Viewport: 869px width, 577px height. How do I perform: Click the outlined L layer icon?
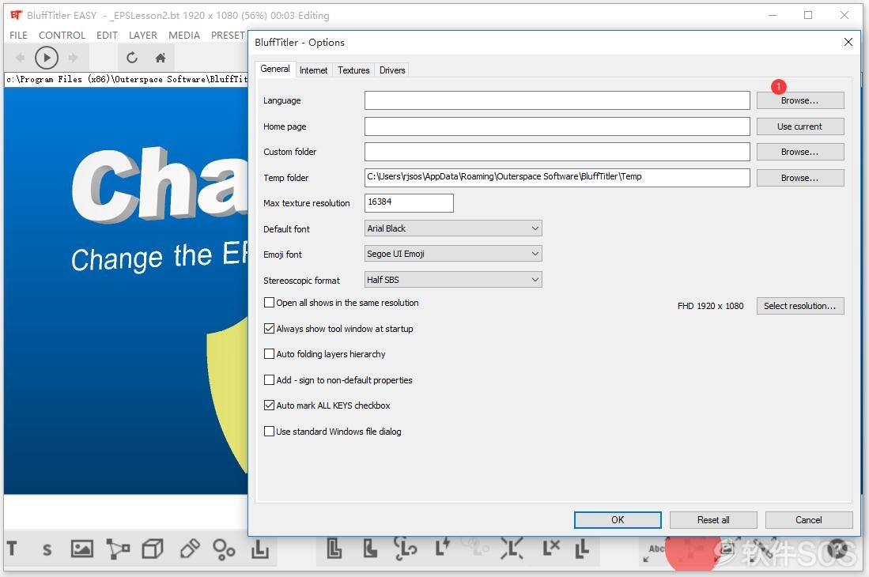point(334,549)
